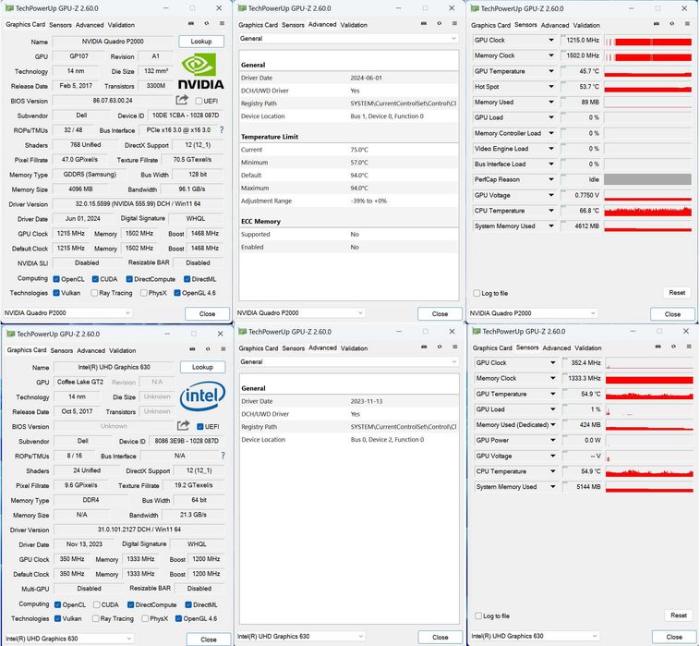Expand Memory Used (Dedicated) sensor dropdown arrow

point(553,425)
